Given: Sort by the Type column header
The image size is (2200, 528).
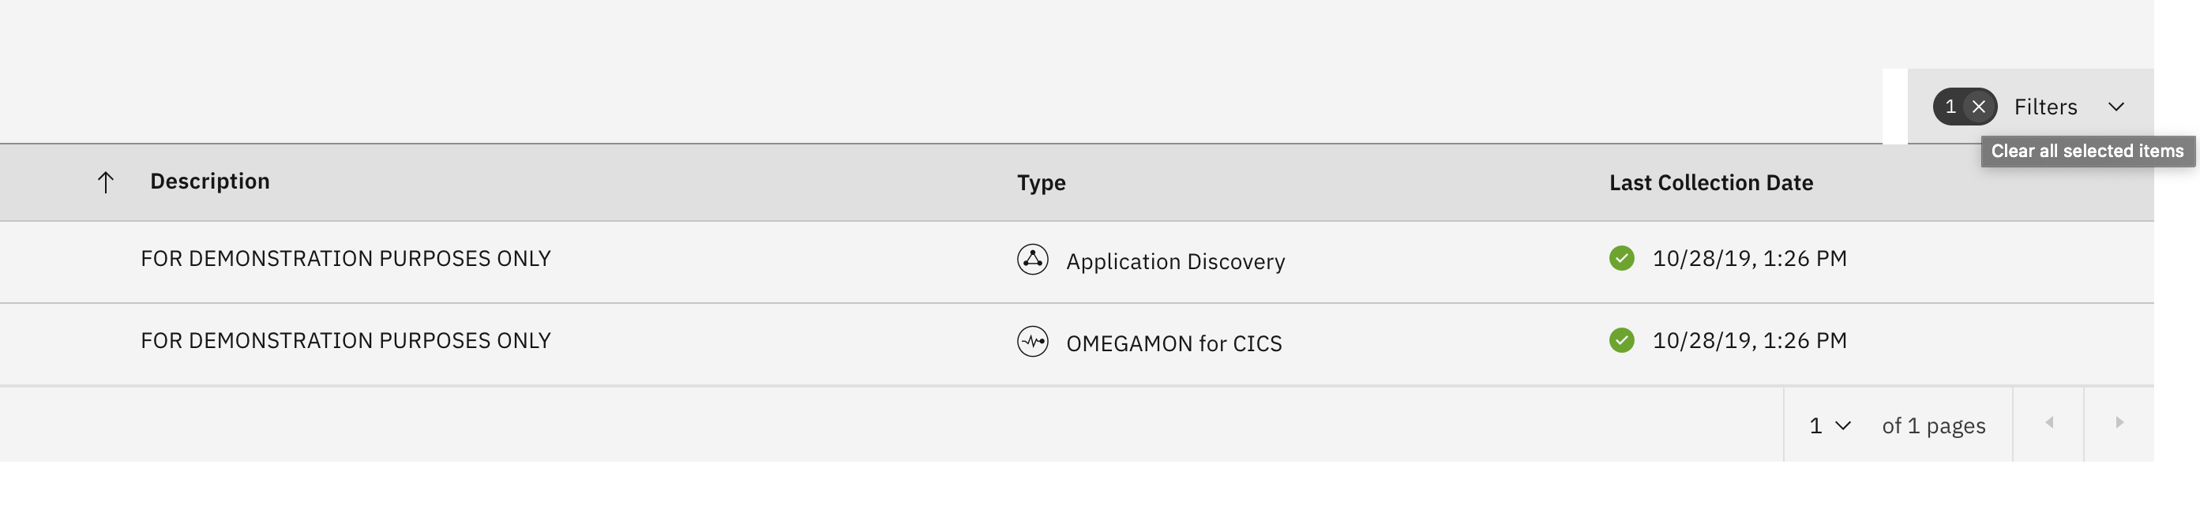Looking at the screenshot, I should point(1041,182).
